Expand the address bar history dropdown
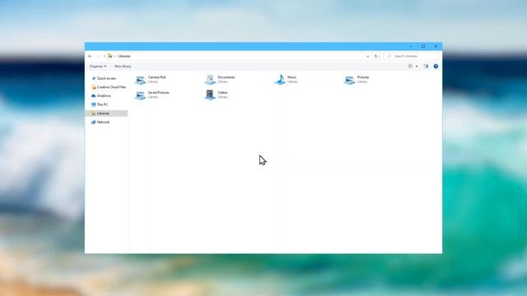 (367, 57)
